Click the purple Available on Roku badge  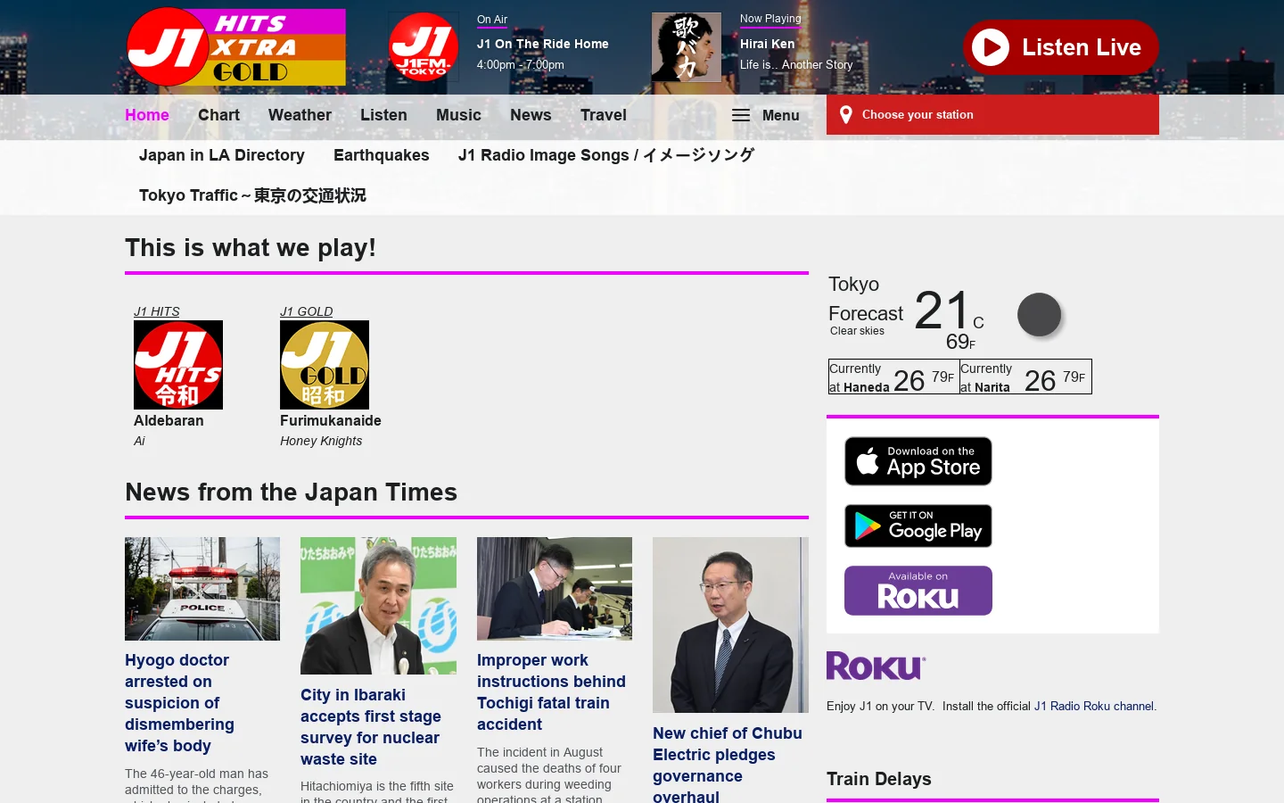pyautogui.click(x=918, y=591)
